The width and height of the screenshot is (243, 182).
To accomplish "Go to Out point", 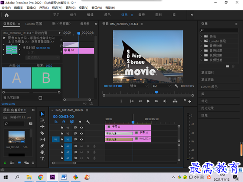I will click(x=165, y=101).
